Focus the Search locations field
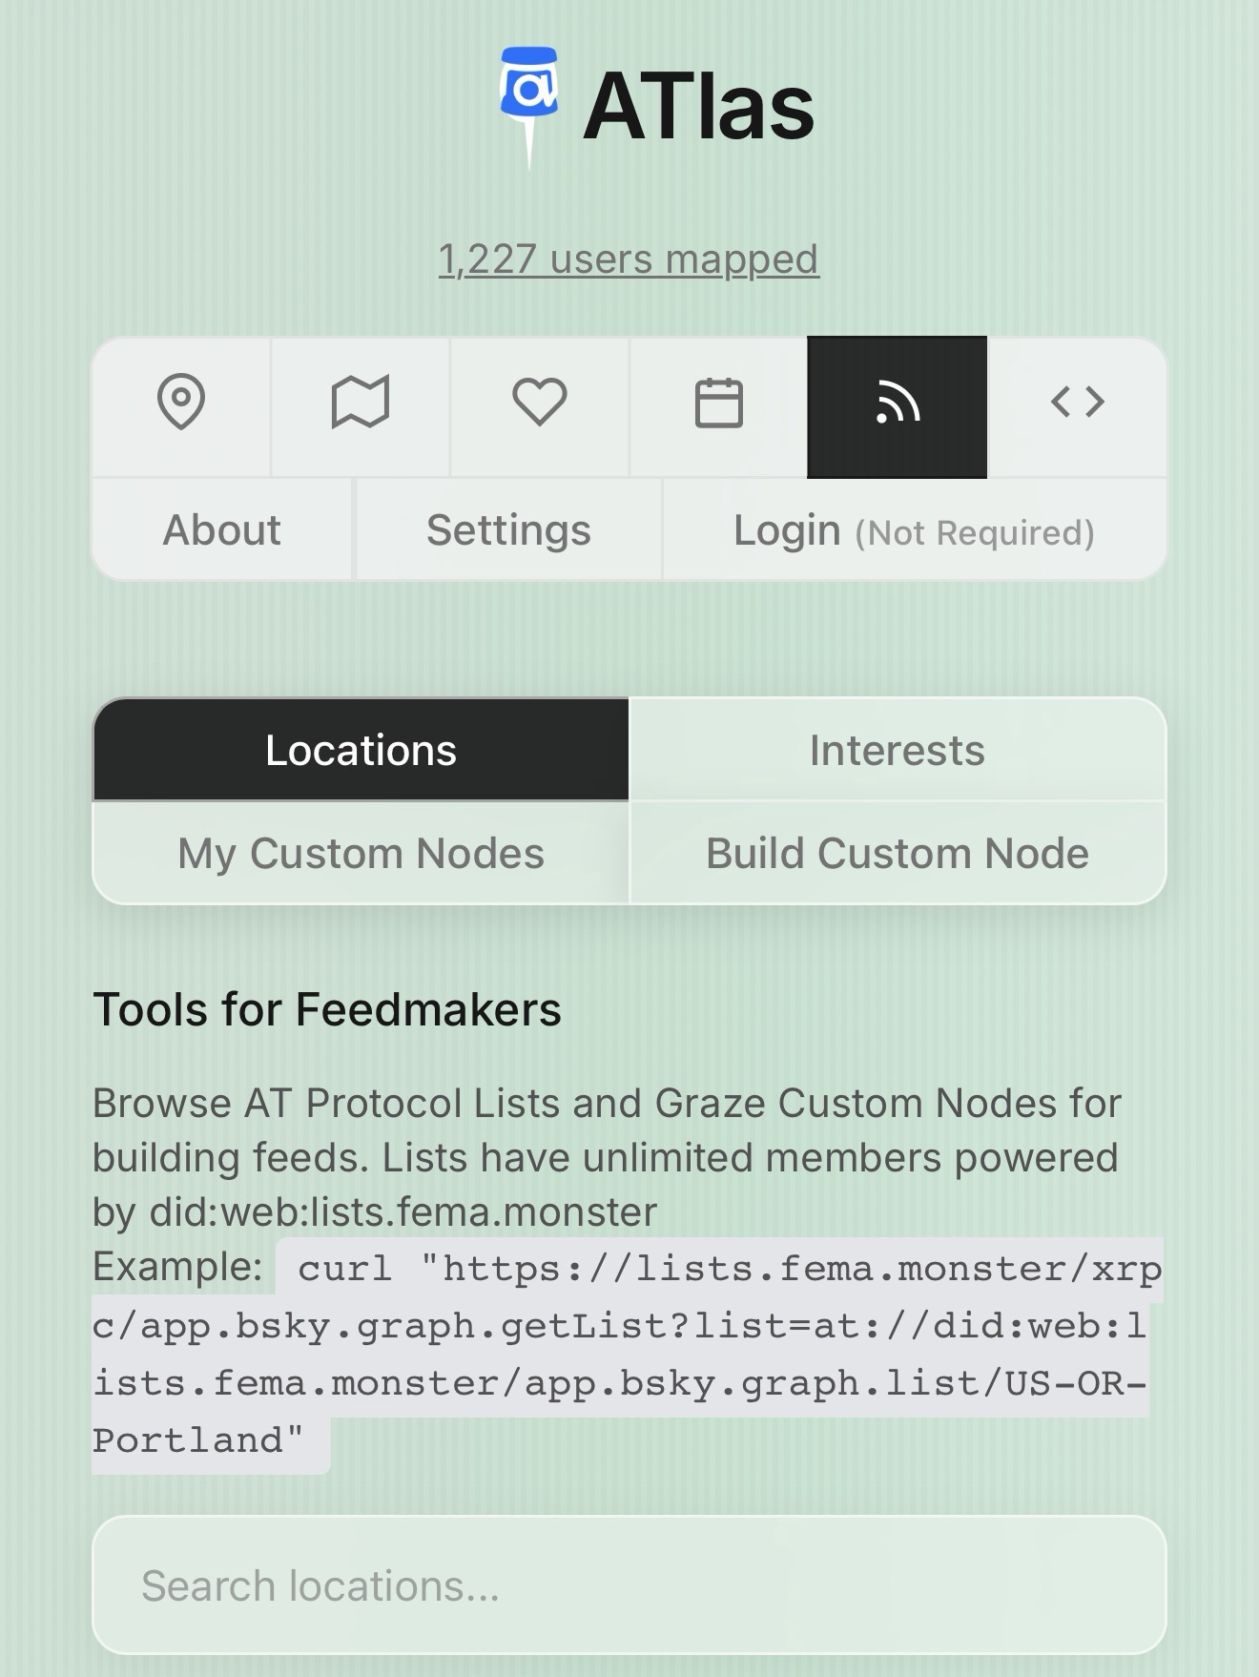The height and width of the screenshot is (1677, 1259). (629, 1585)
